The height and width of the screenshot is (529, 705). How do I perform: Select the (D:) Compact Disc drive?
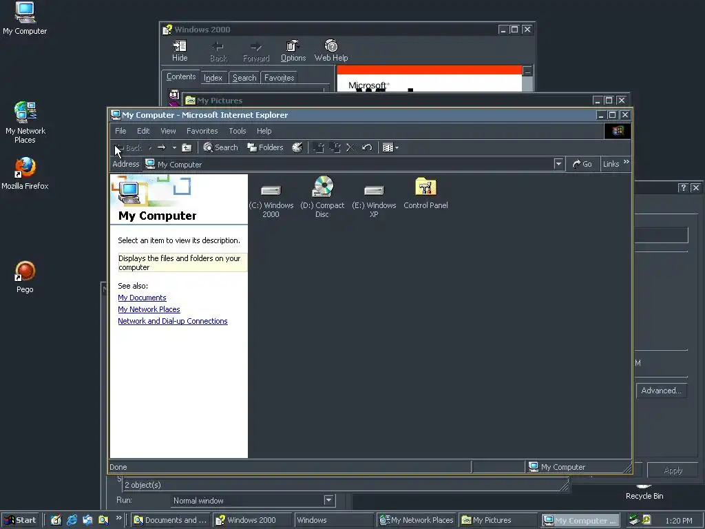(x=322, y=197)
